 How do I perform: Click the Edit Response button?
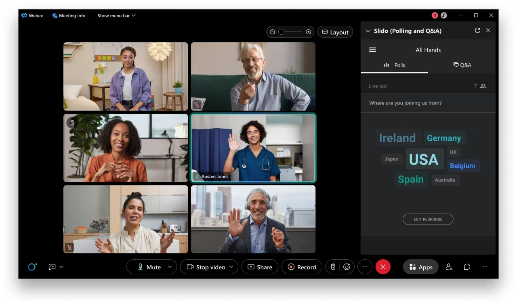[x=428, y=219]
